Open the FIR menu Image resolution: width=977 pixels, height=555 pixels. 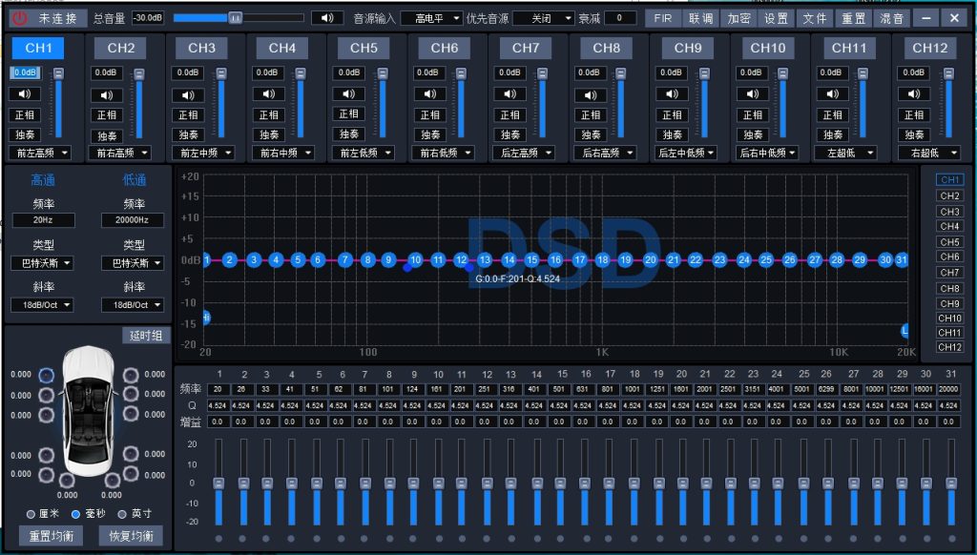click(663, 19)
